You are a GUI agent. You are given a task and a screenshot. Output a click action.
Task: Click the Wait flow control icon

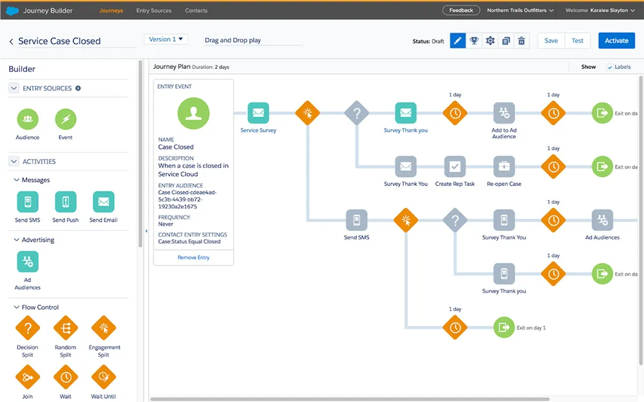click(x=66, y=377)
